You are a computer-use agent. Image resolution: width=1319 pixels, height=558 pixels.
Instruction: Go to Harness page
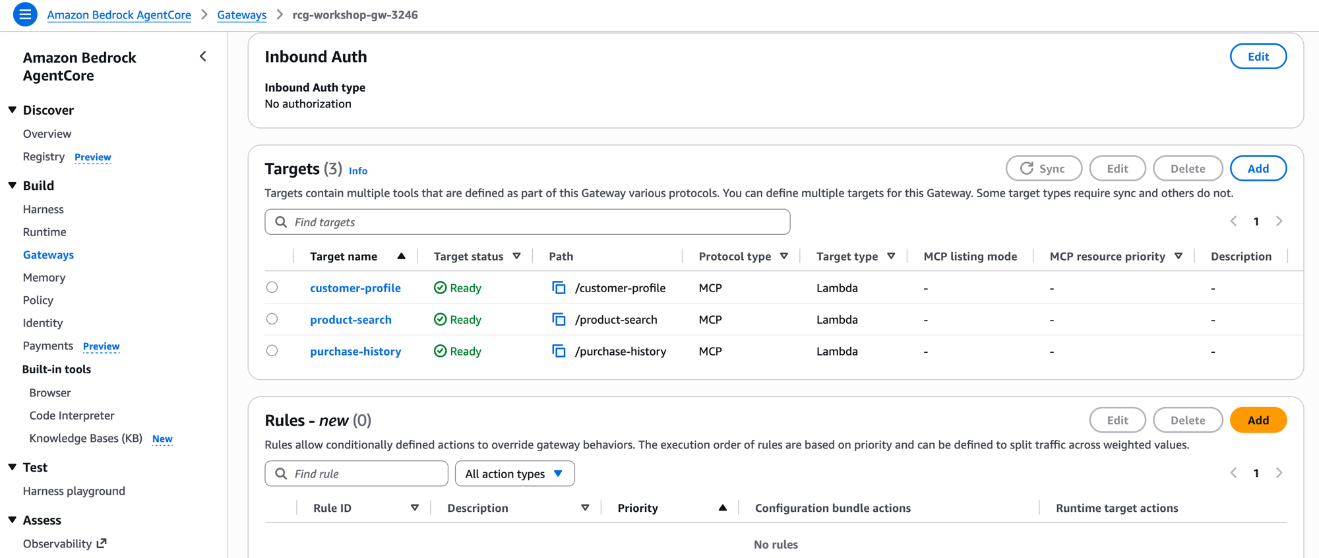coord(44,209)
